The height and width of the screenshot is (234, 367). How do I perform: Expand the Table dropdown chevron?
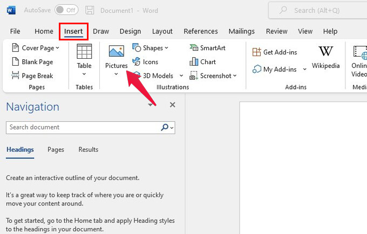tap(84, 74)
